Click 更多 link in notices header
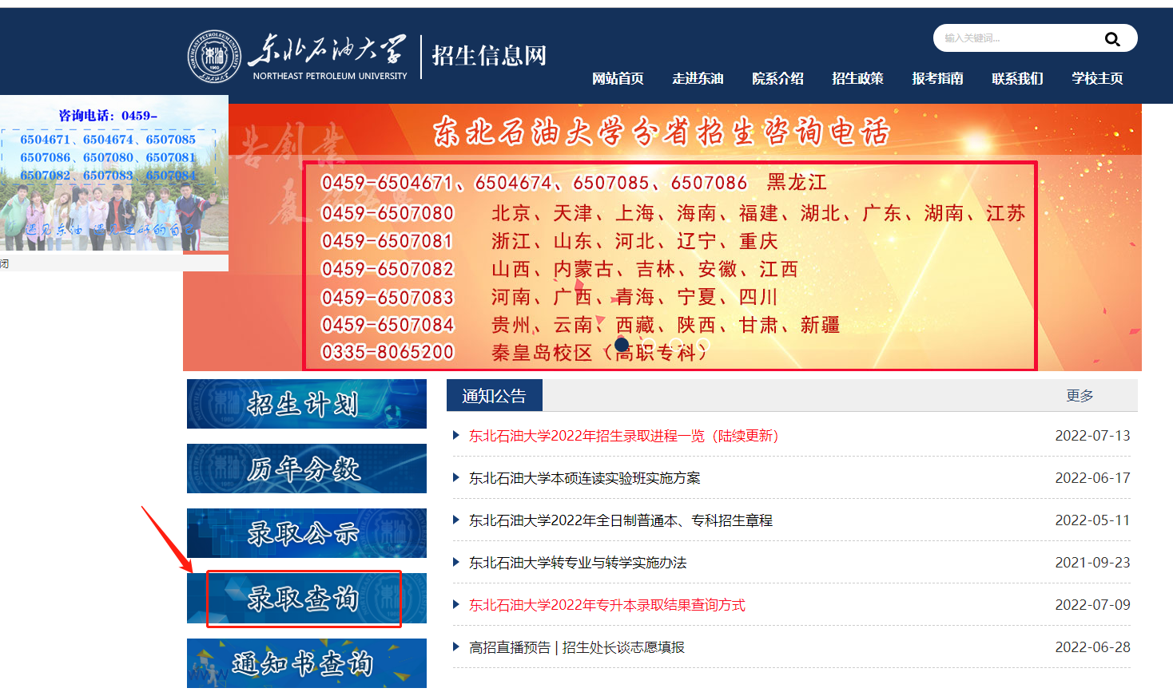 [x=1080, y=396]
